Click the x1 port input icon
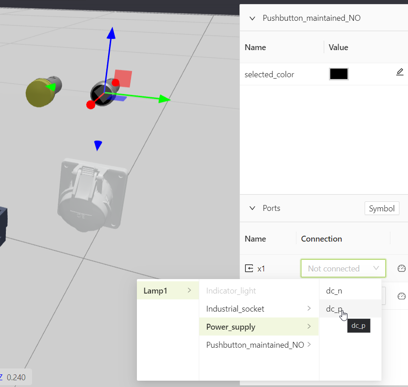 249,268
